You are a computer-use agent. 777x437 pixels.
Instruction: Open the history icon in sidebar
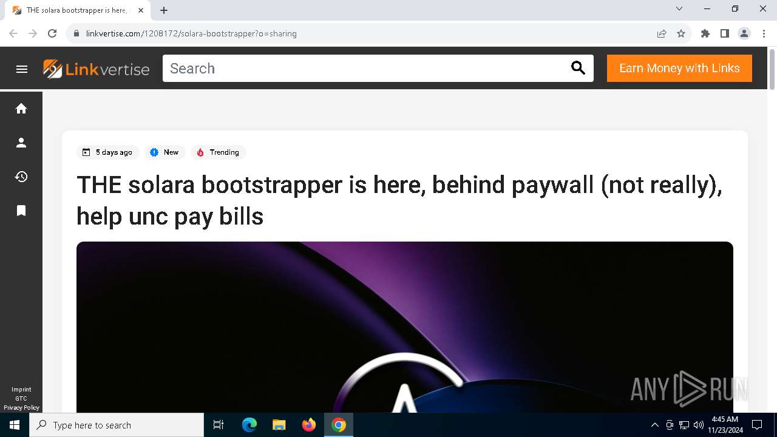tap(21, 177)
